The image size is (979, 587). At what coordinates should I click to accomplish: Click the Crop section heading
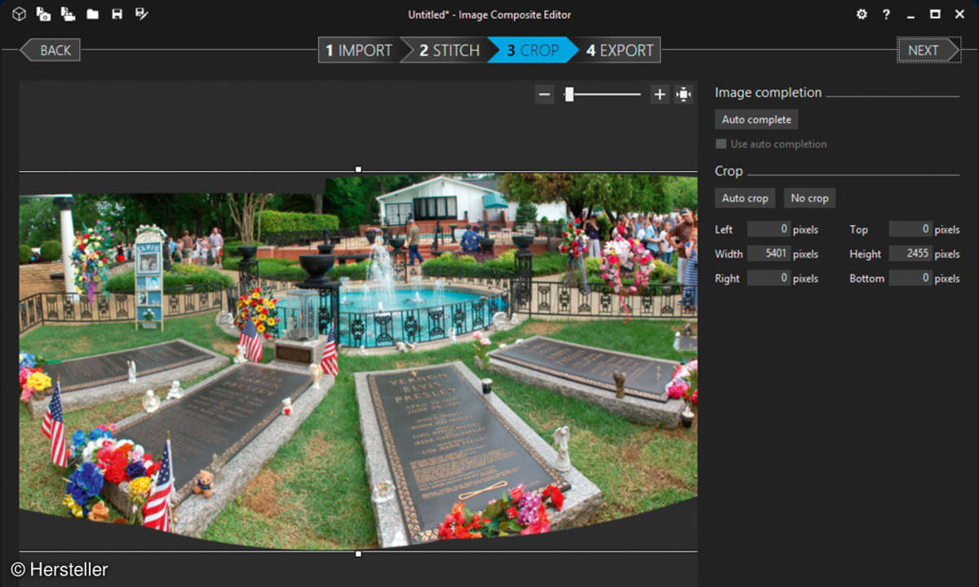coord(729,171)
